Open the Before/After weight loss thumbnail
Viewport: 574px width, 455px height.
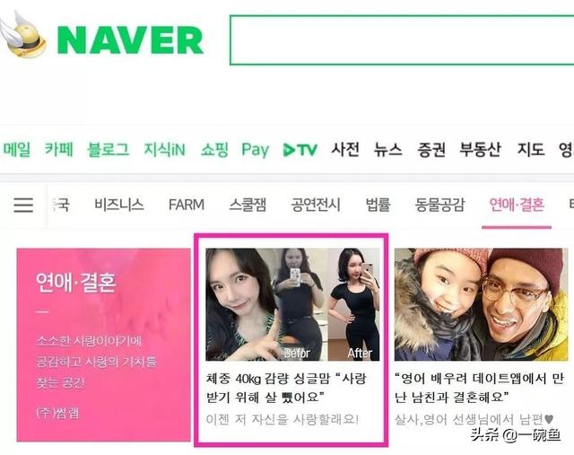pos(292,304)
